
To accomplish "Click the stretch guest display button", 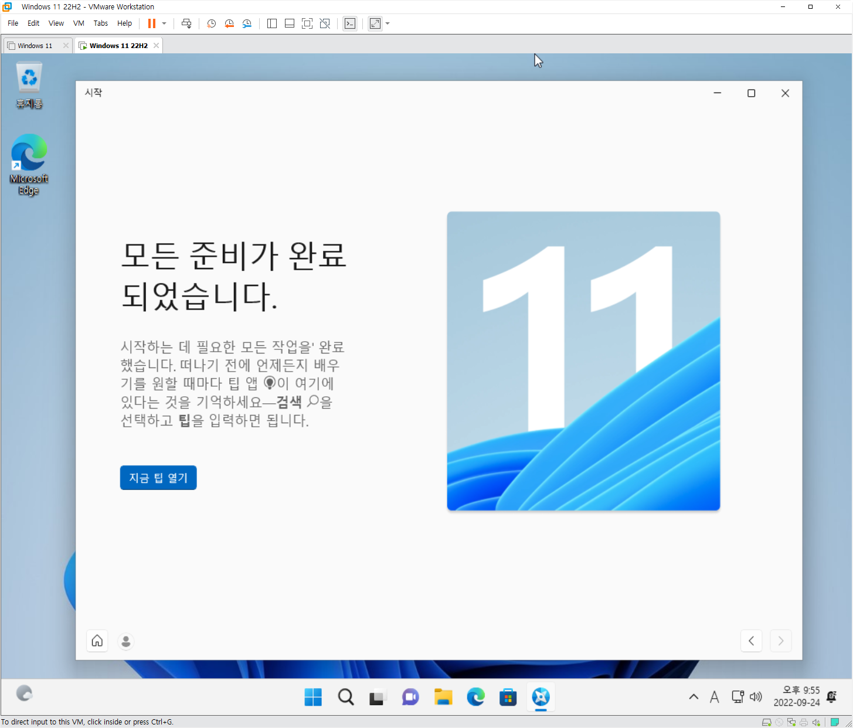I will pos(375,23).
